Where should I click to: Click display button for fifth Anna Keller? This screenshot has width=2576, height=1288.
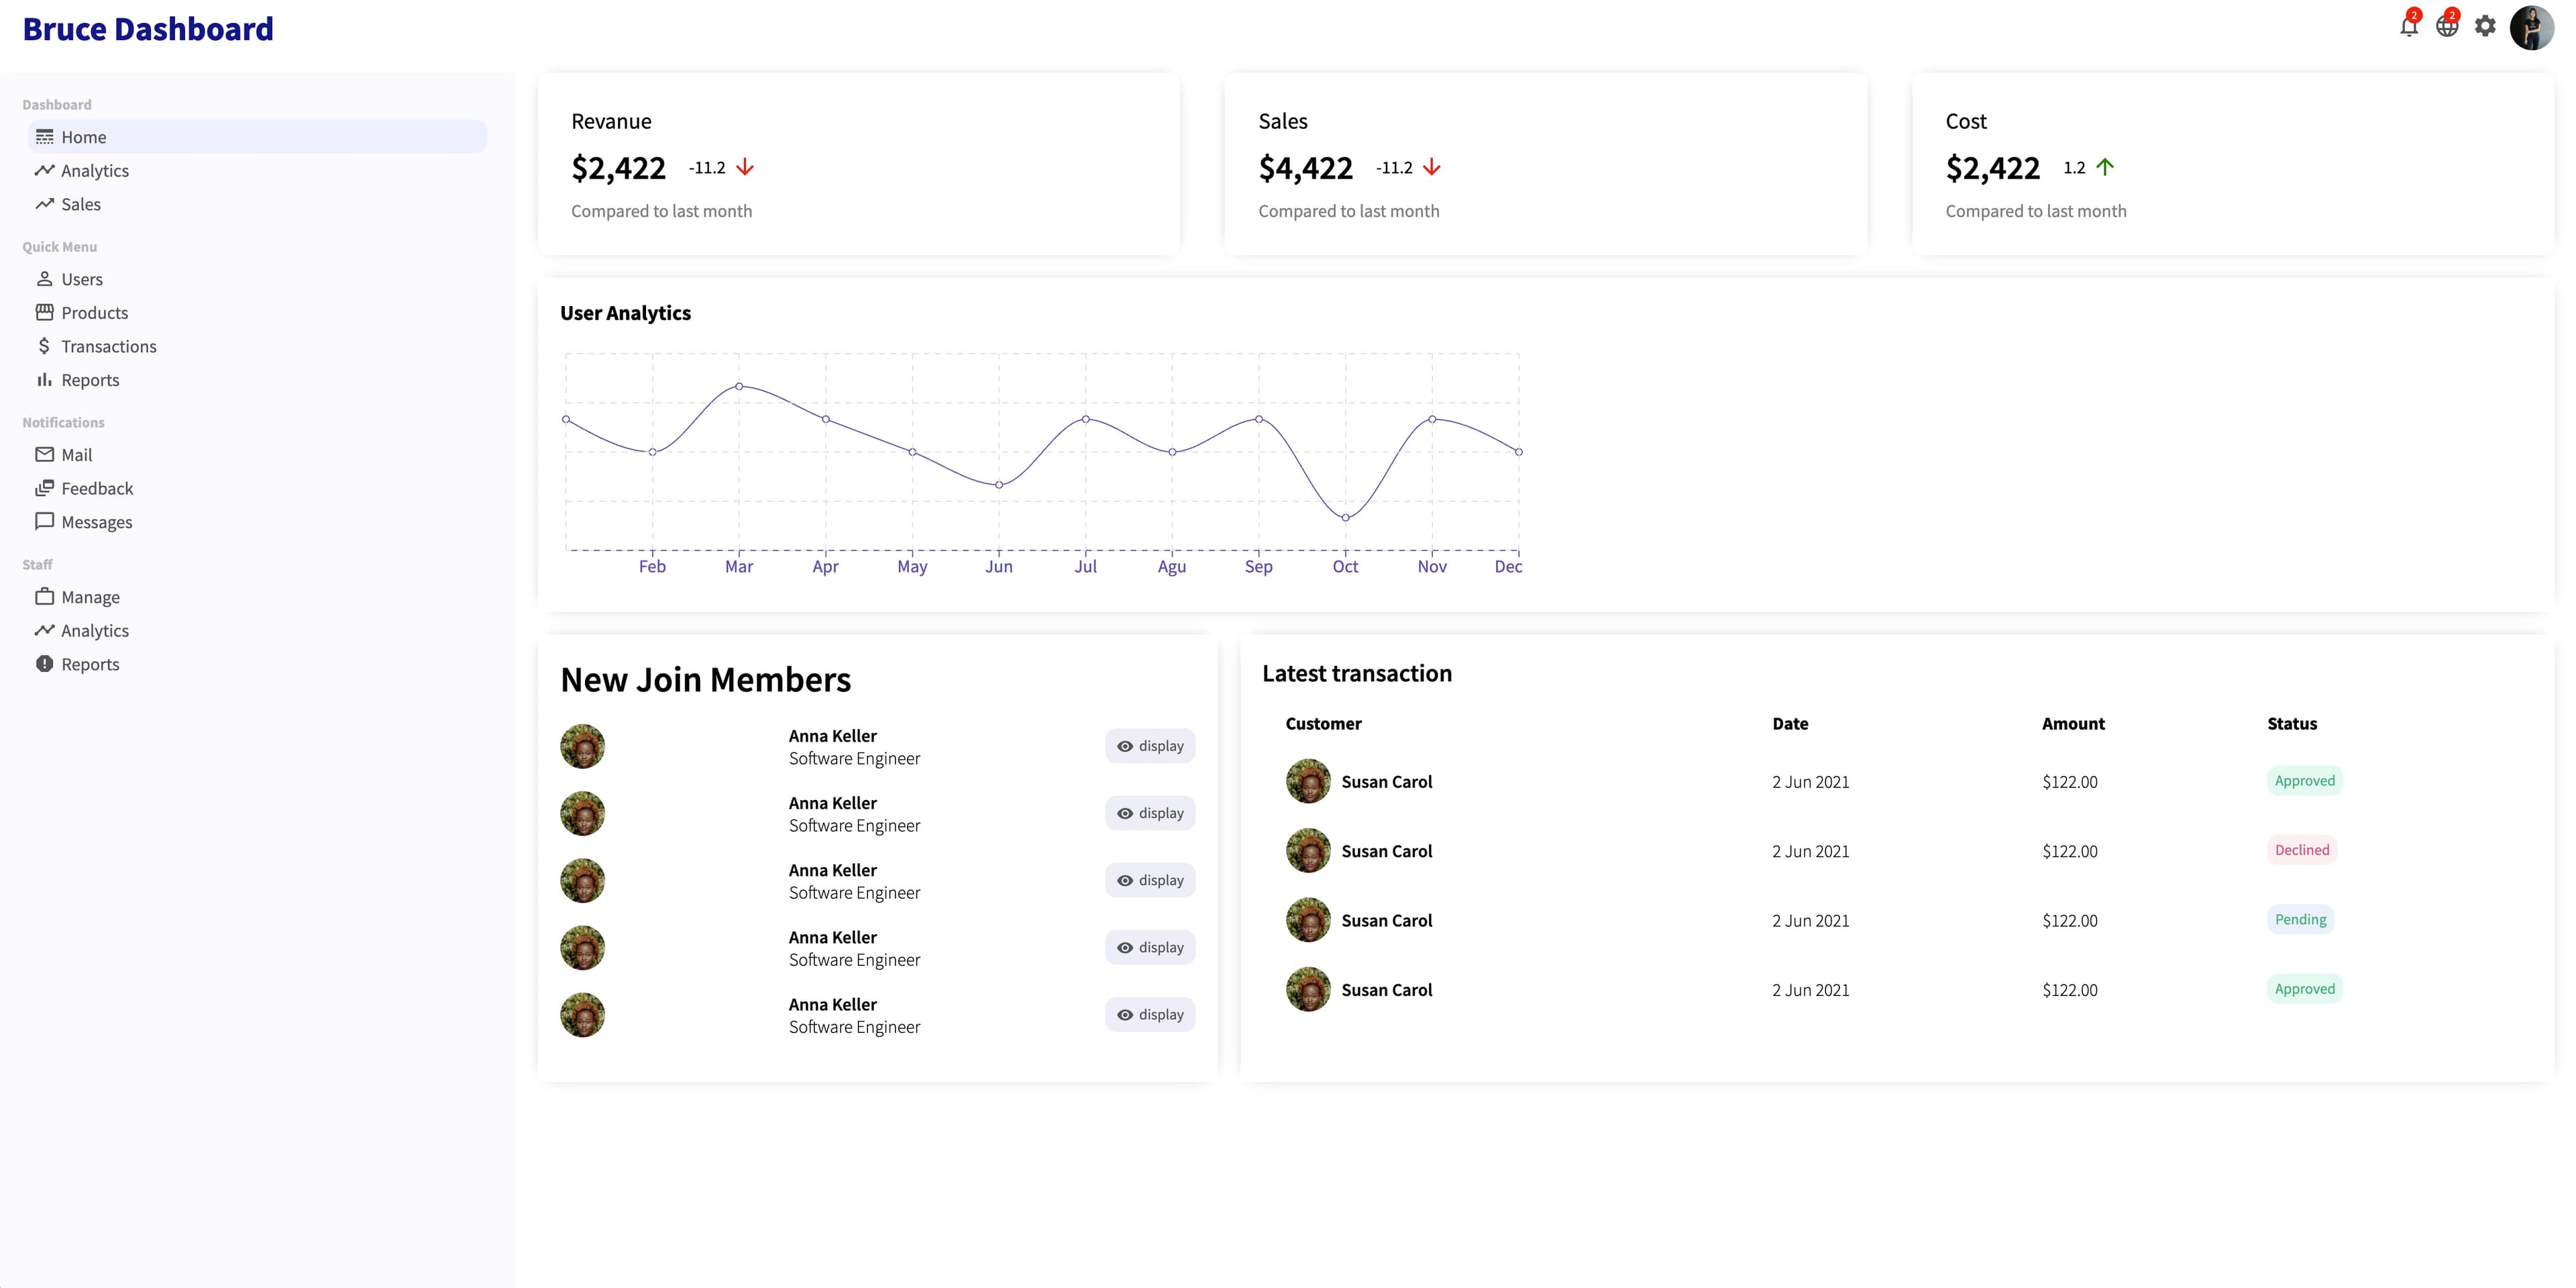(1150, 1013)
